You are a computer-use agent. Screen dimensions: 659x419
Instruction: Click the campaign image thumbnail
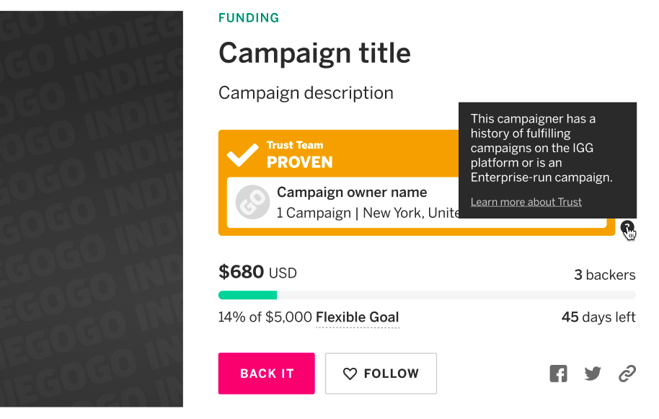tap(92, 209)
